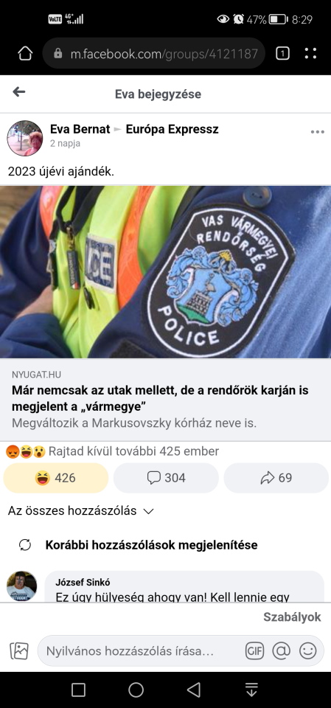The height and width of the screenshot is (708, 331).
Task: Open the browser tab switcher
Action: pyautogui.click(x=282, y=54)
